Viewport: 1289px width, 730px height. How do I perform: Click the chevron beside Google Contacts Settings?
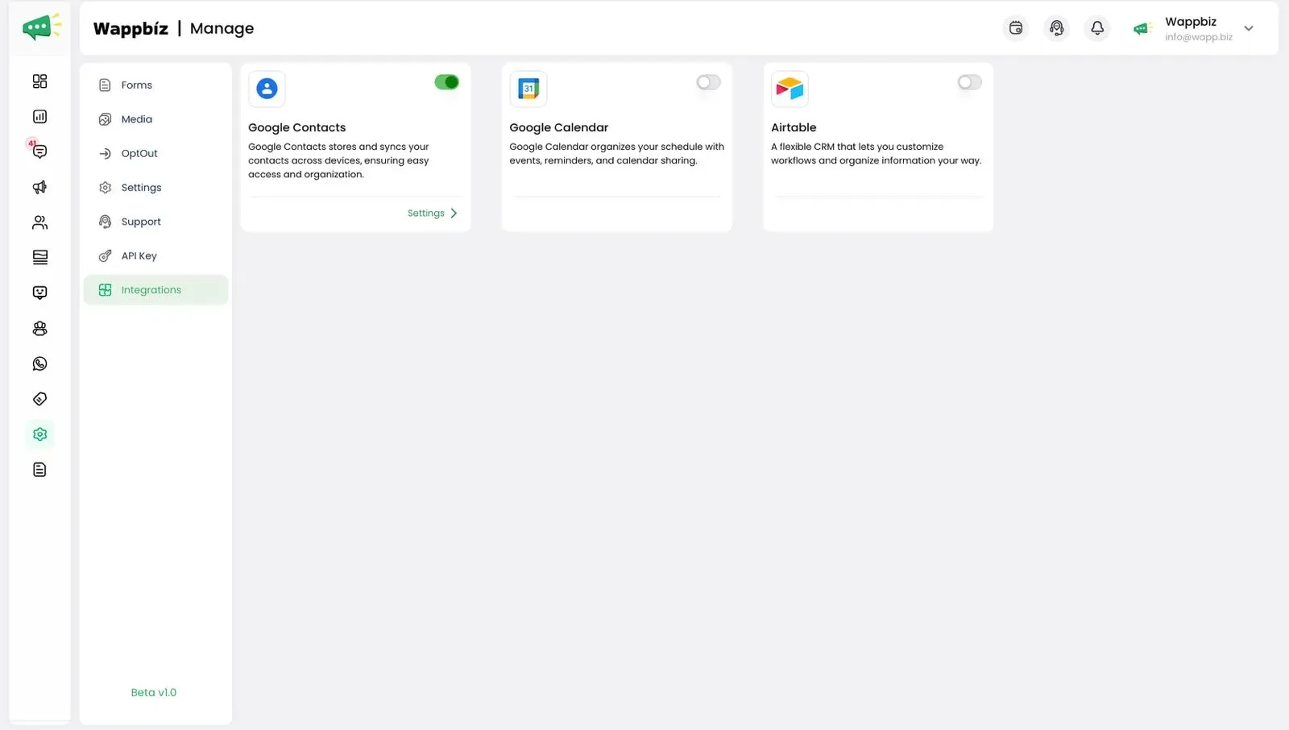click(454, 214)
